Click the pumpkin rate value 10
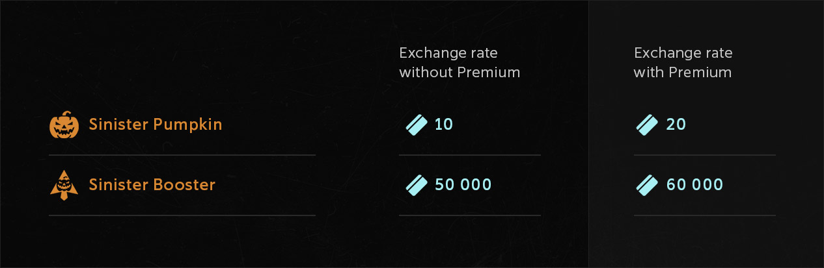The image size is (824, 268). pos(444,125)
